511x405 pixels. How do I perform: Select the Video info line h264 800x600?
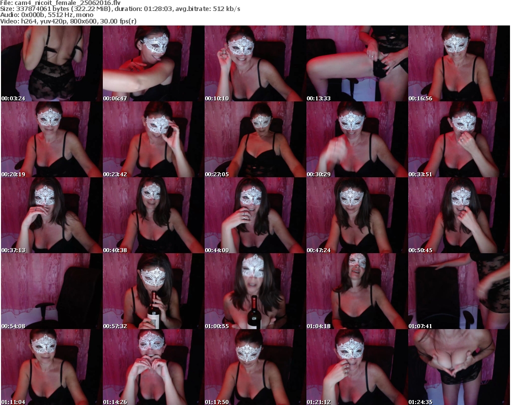click(68, 21)
